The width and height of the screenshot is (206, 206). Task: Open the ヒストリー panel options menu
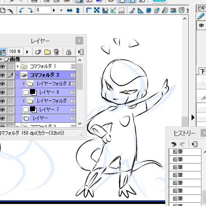(194, 144)
